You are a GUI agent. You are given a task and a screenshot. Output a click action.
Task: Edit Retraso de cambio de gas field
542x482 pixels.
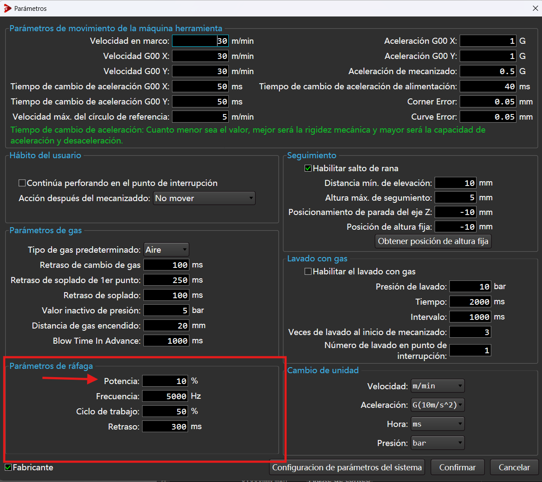click(166, 265)
